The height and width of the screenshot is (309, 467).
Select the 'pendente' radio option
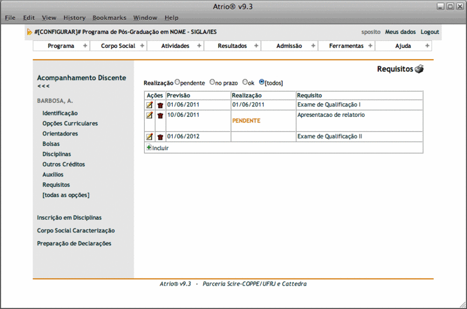click(x=177, y=82)
